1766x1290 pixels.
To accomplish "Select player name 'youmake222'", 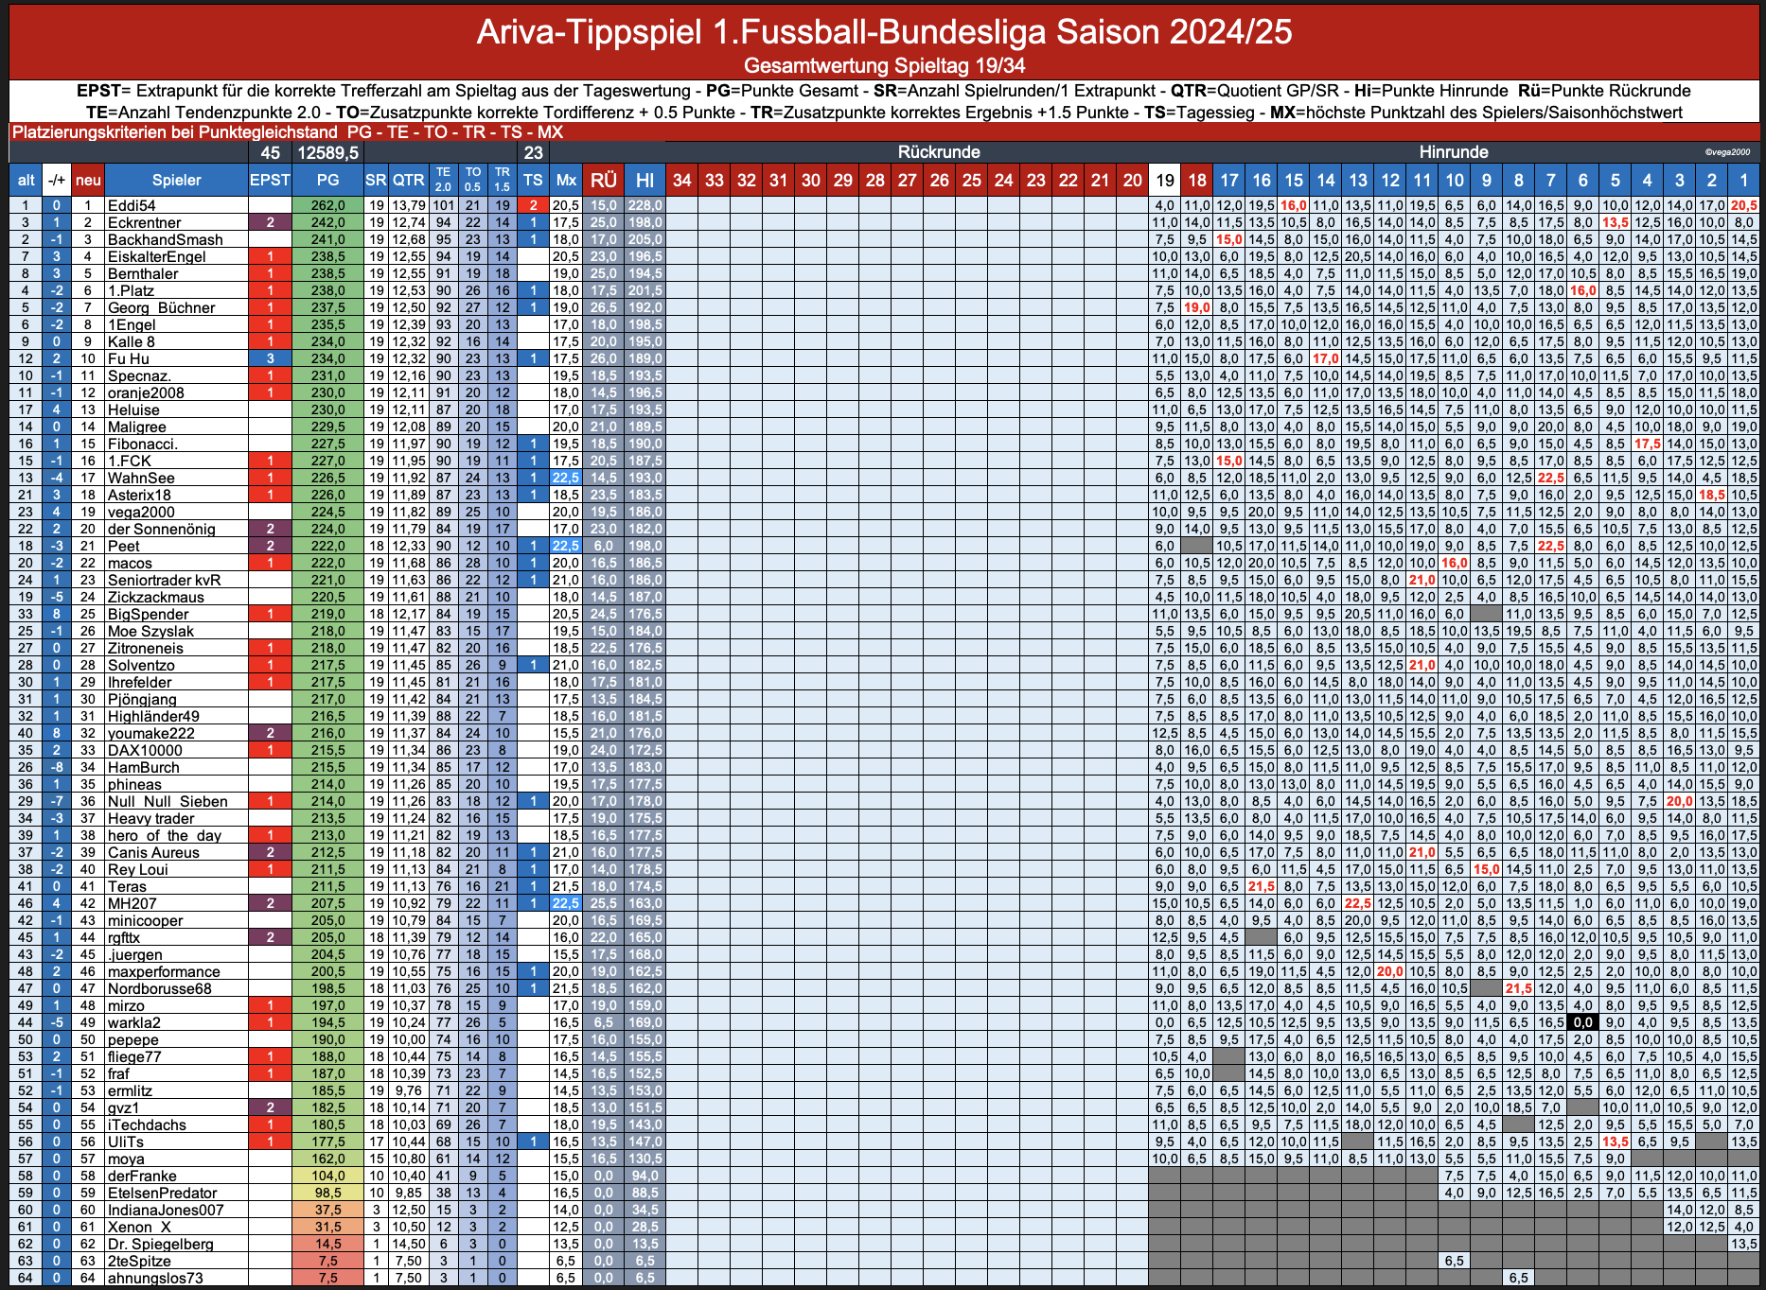I will 151,733.
